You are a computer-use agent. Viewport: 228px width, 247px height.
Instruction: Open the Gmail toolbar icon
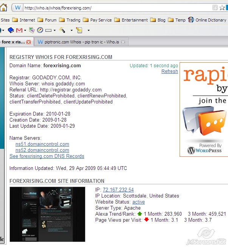pos(19,30)
